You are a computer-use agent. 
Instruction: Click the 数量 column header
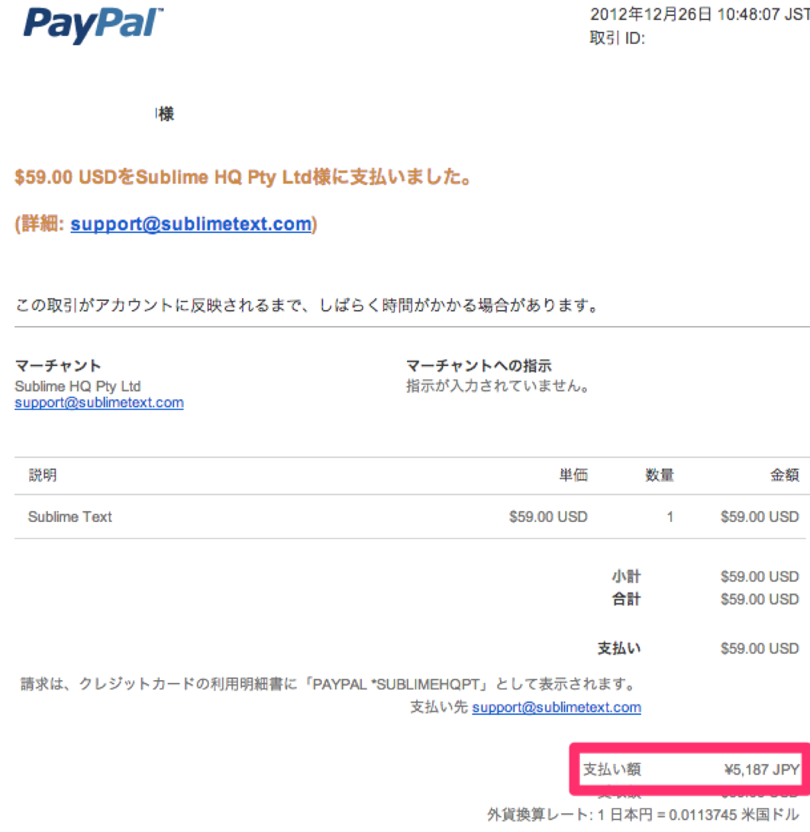[x=660, y=475]
